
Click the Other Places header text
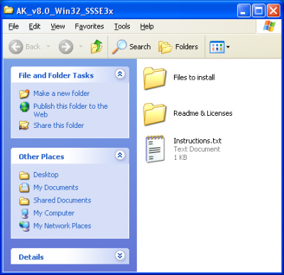point(41,156)
